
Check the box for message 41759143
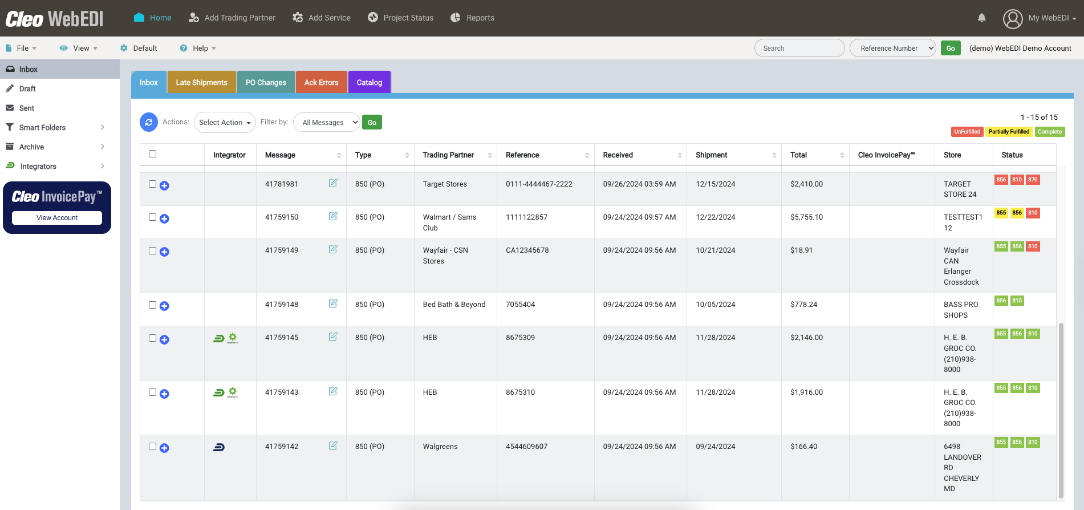coord(152,392)
